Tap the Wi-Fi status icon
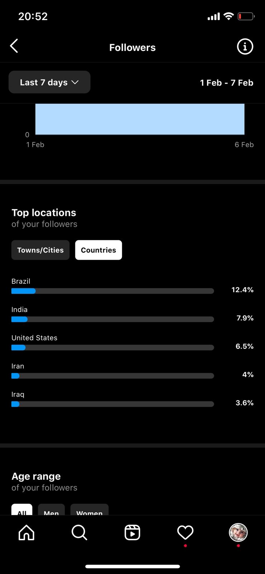Screen dimensions: 265x574 coord(228,16)
